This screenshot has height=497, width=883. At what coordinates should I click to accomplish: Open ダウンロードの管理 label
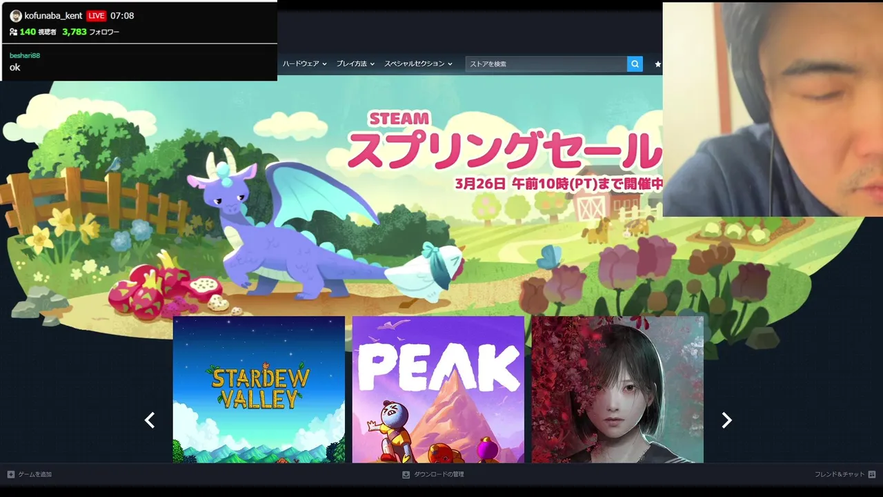pyautogui.click(x=439, y=474)
